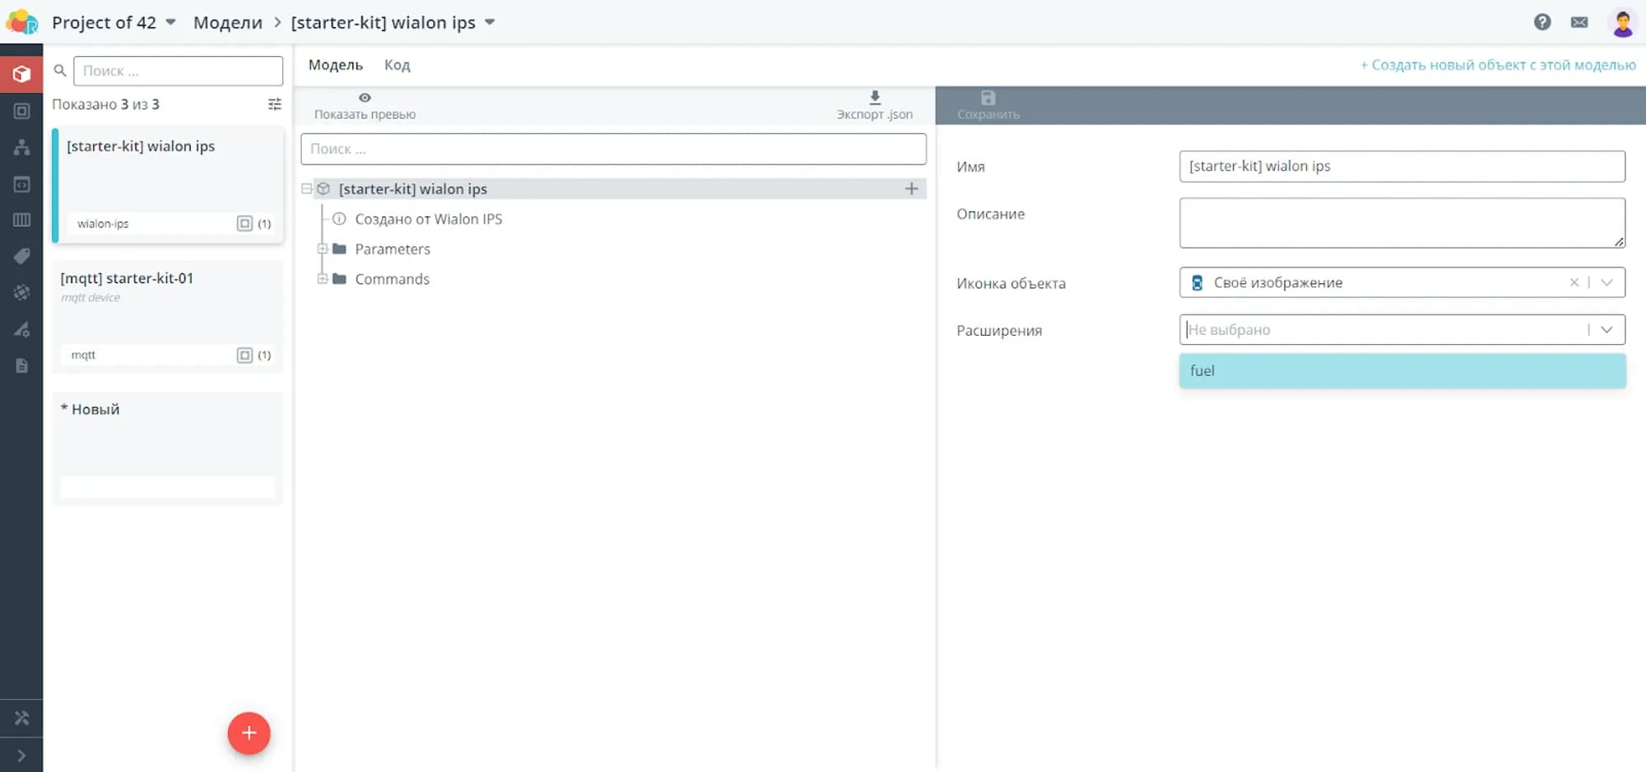Switch to the Модель tab

click(x=335, y=65)
